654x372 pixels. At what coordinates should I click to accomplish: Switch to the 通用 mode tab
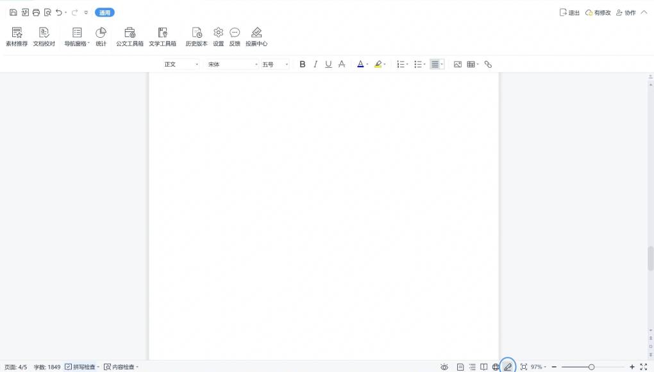(105, 12)
